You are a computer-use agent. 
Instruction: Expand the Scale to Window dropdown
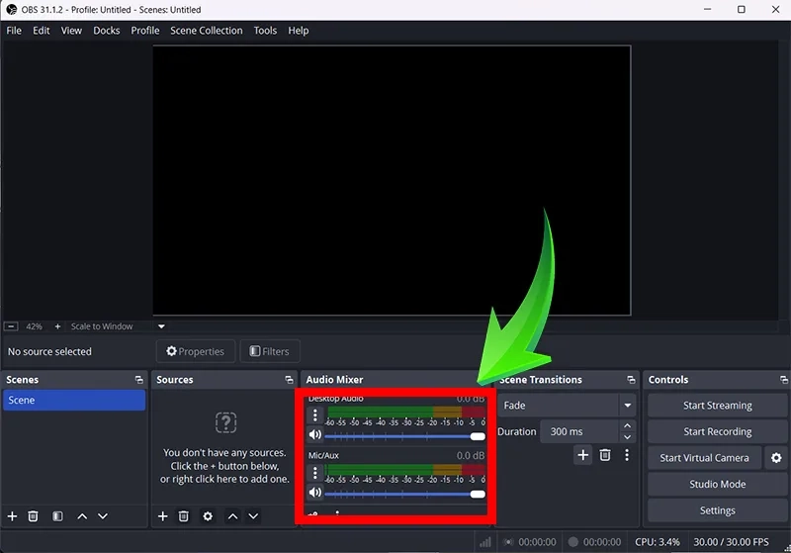click(x=161, y=326)
